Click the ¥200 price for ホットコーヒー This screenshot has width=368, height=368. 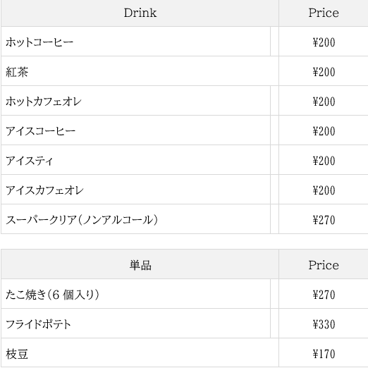[324, 42]
